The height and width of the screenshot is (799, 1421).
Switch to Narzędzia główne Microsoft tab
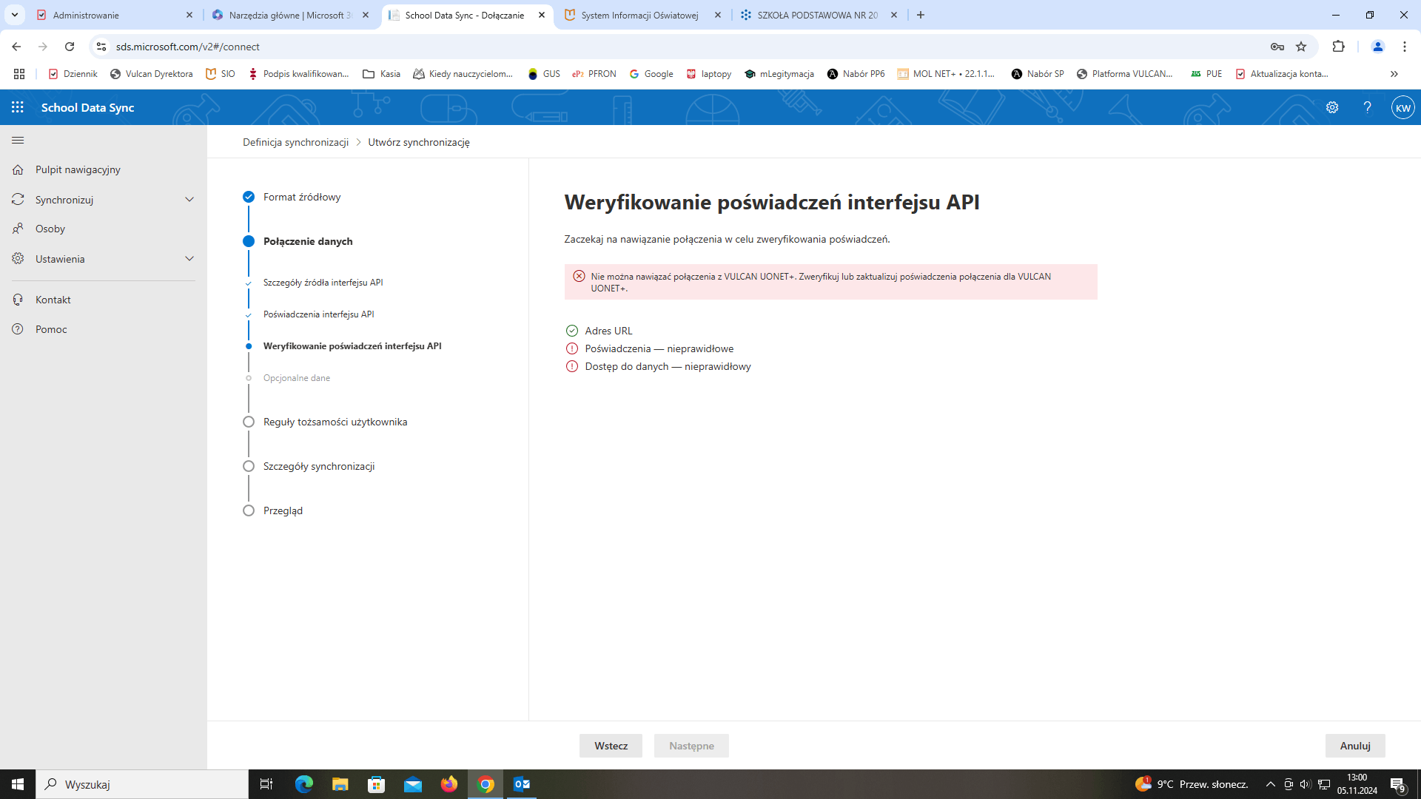coord(290,15)
